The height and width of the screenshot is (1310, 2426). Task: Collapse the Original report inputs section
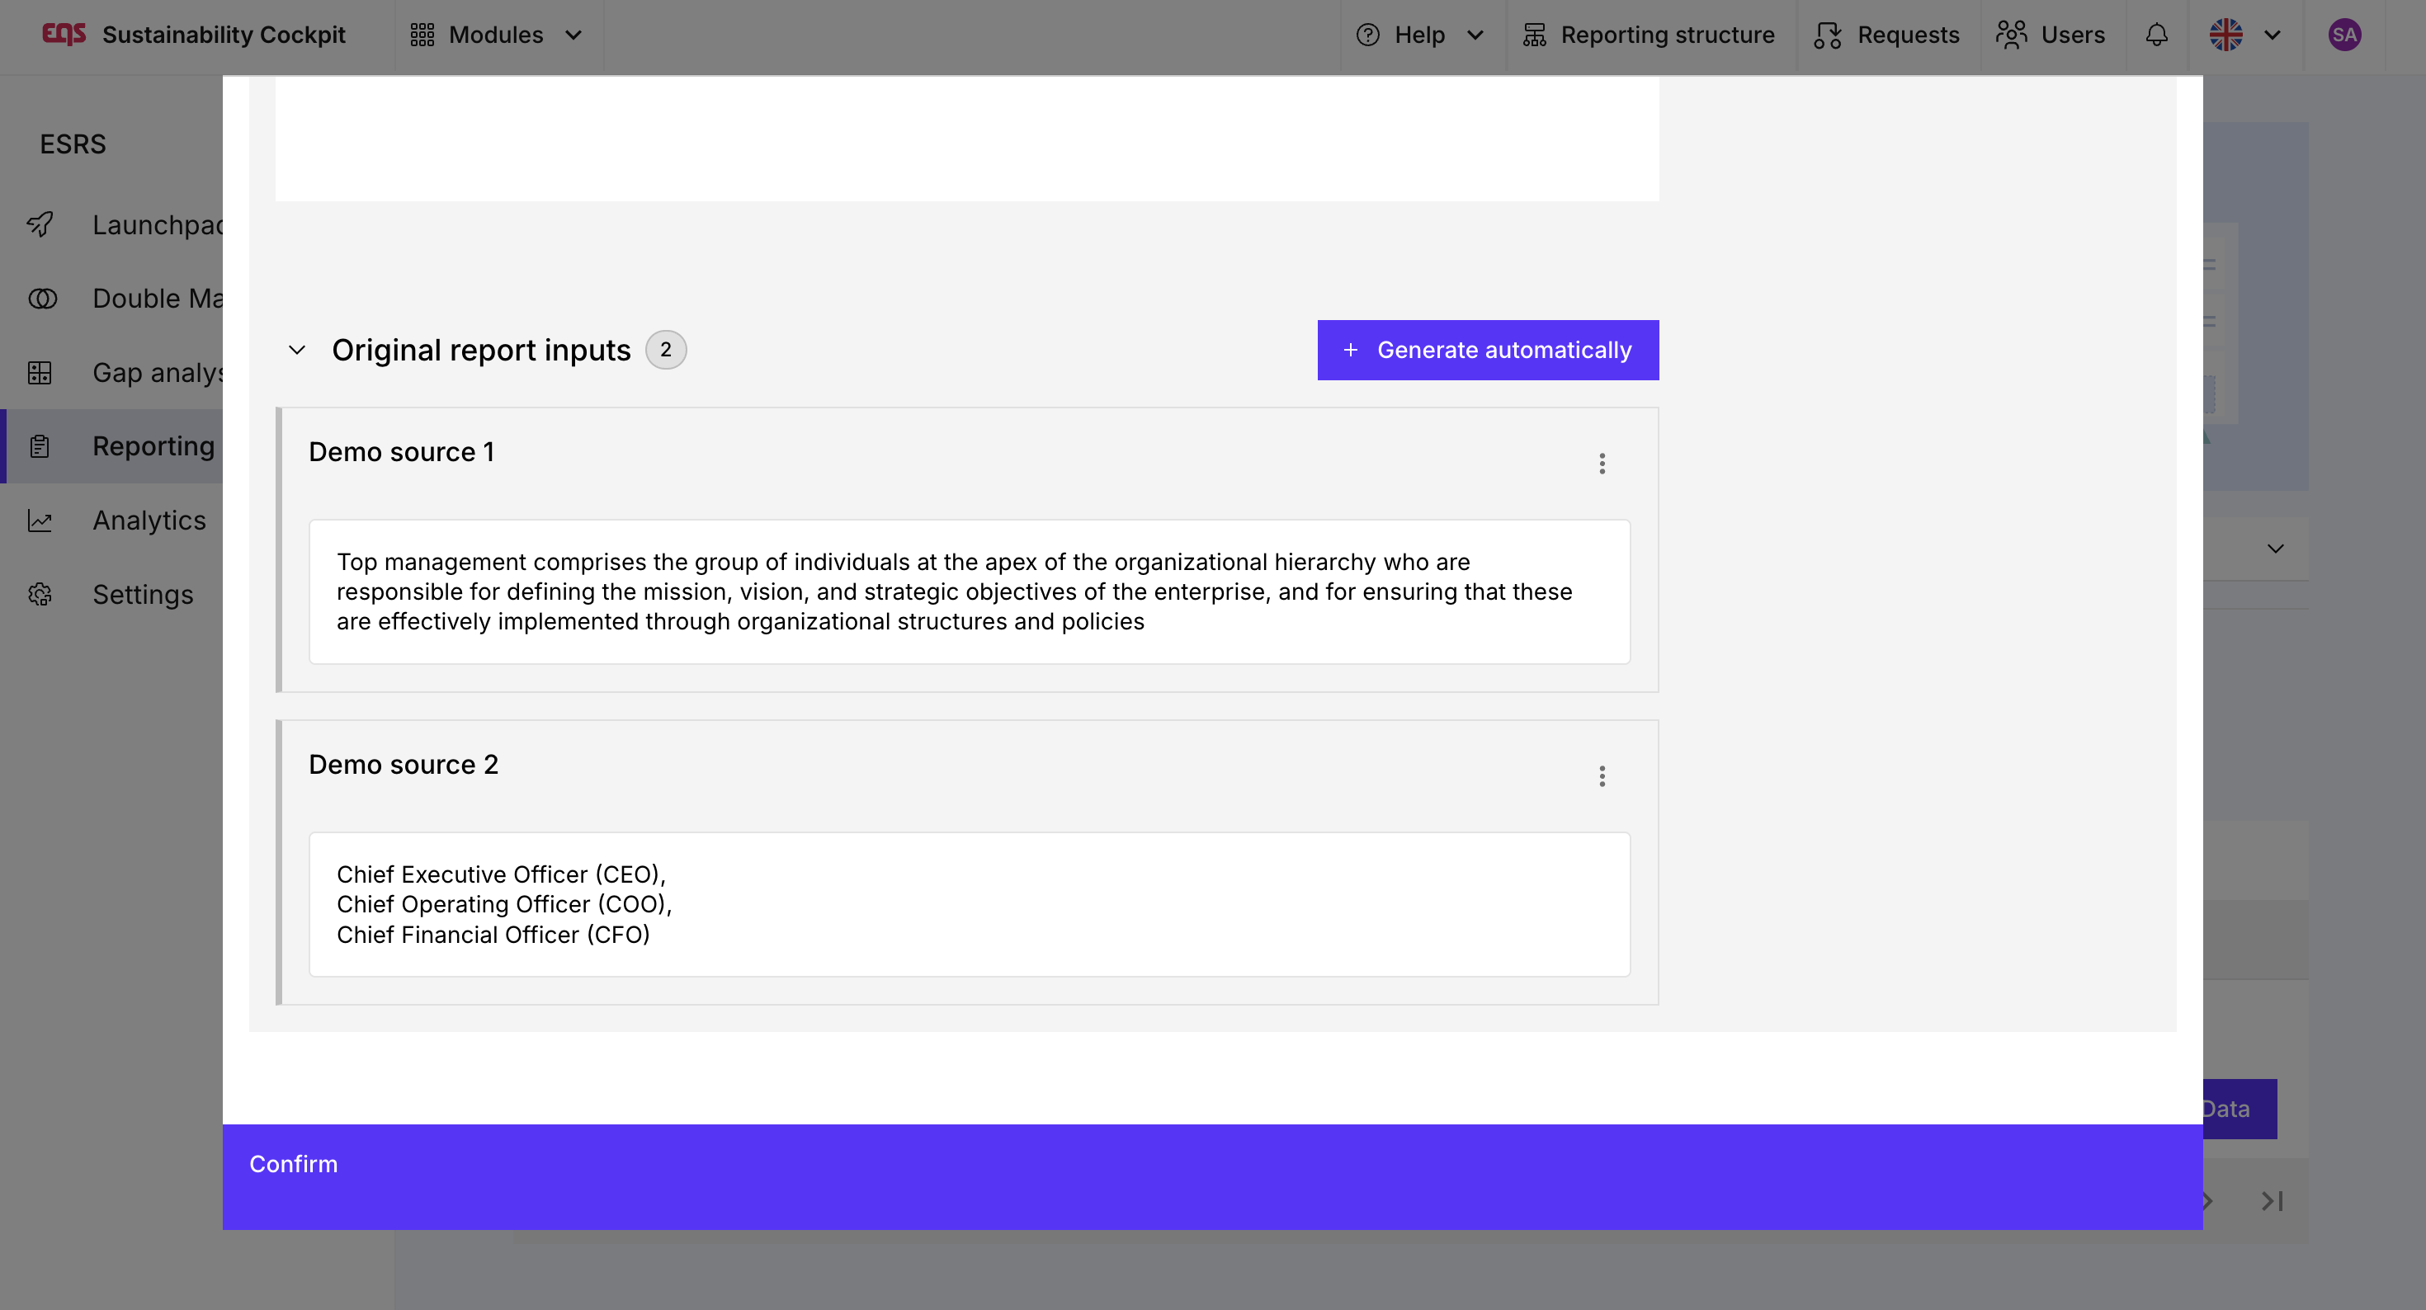tap(297, 351)
